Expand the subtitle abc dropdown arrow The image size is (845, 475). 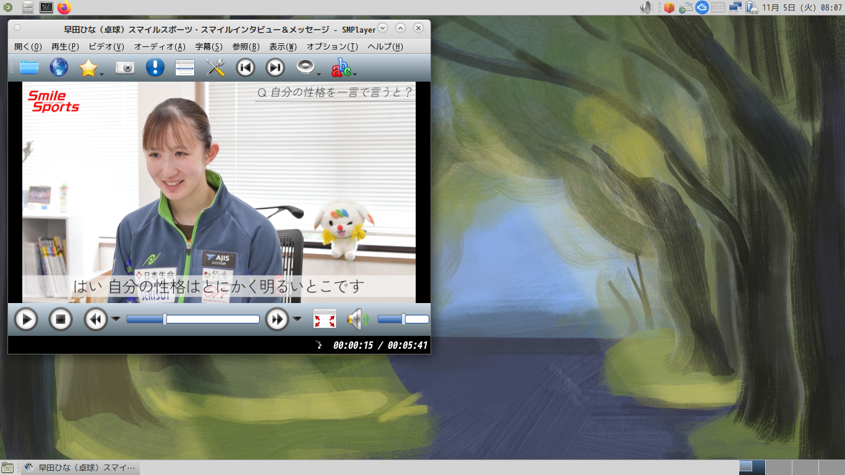(355, 74)
